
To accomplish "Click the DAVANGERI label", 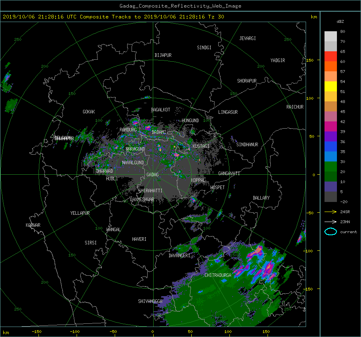I will [179, 256].
